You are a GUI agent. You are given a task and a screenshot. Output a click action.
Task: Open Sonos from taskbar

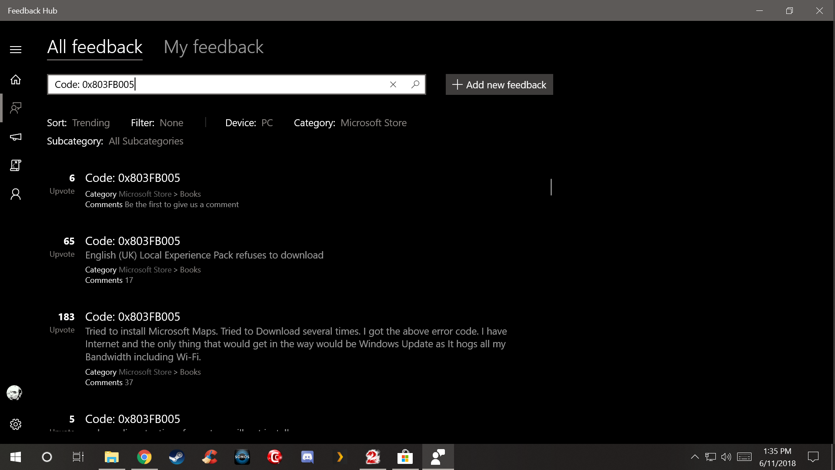click(242, 457)
